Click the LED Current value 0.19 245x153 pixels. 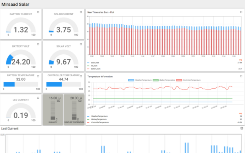click(21, 116)
